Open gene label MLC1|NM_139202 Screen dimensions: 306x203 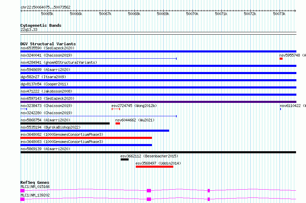pyautogui.click(x=35, y=195)
